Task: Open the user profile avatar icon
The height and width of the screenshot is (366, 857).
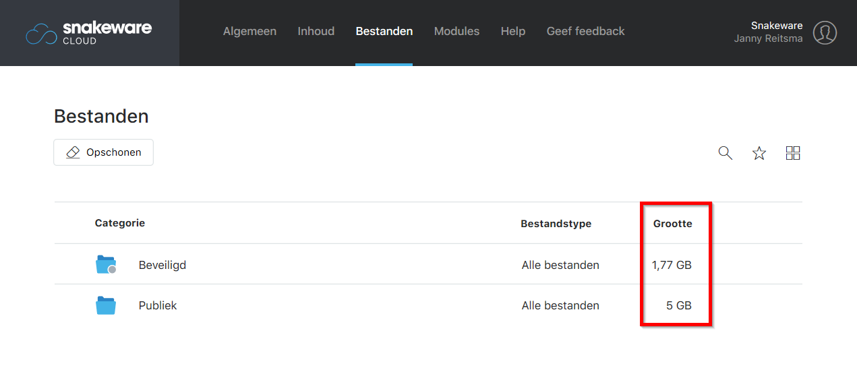Action: (x=825, y=32)
